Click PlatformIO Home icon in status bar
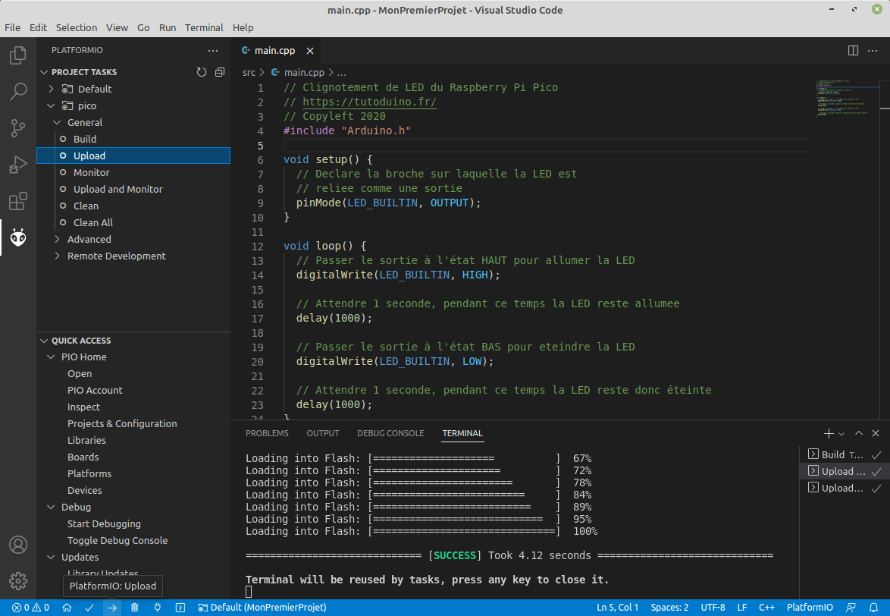Viewport: 890px width, 616px height. (67, 608)
